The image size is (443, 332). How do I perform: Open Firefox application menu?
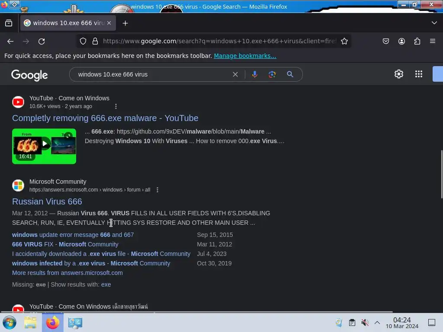(433, 41)
